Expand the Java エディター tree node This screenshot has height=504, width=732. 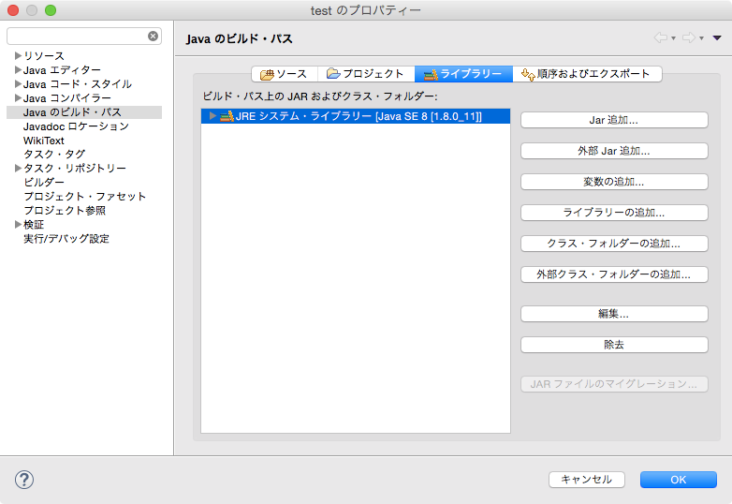point(18,70)
